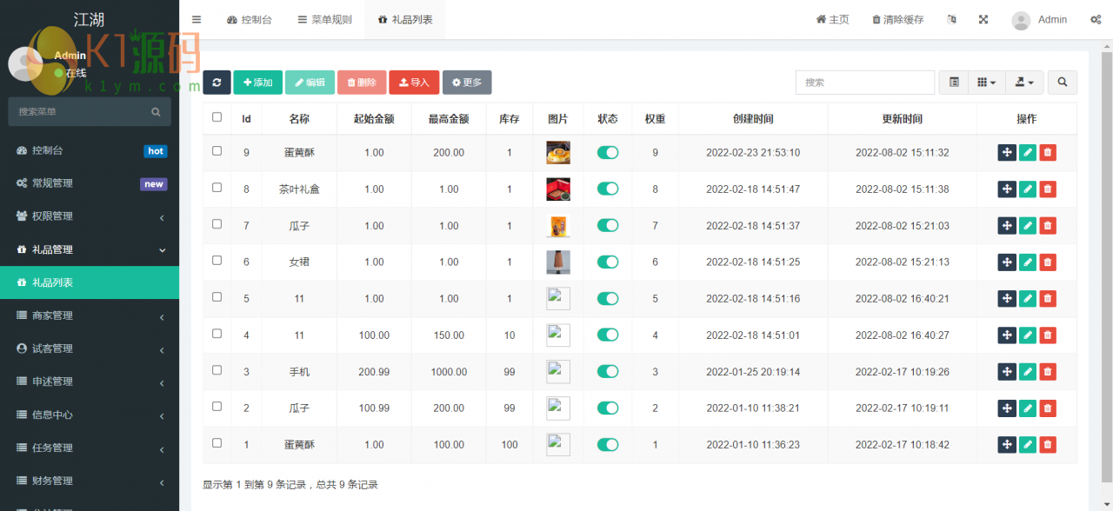Click the drag move icon for 女裙 row
1113x511 pixels.
pyautogui.click(x=1007, y=262)
